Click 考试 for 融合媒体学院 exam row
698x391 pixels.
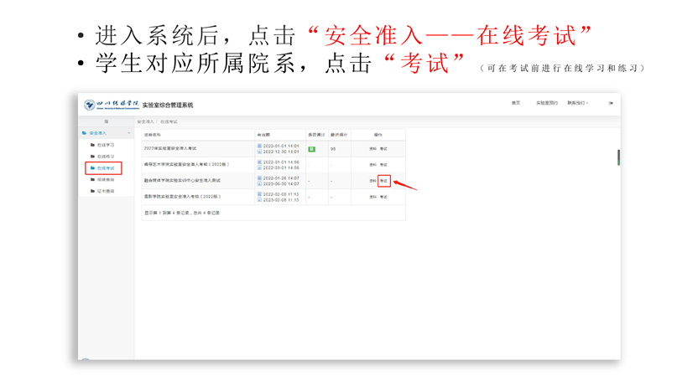coord(383,181)
